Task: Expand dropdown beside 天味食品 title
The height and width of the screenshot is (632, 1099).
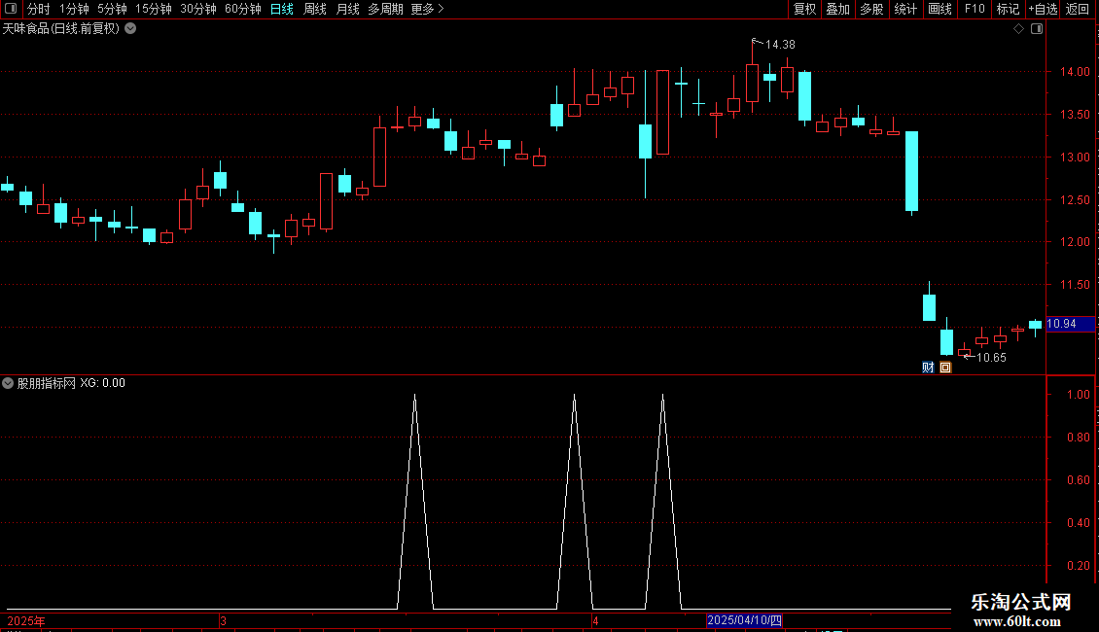Action: [x=130, y=29]
